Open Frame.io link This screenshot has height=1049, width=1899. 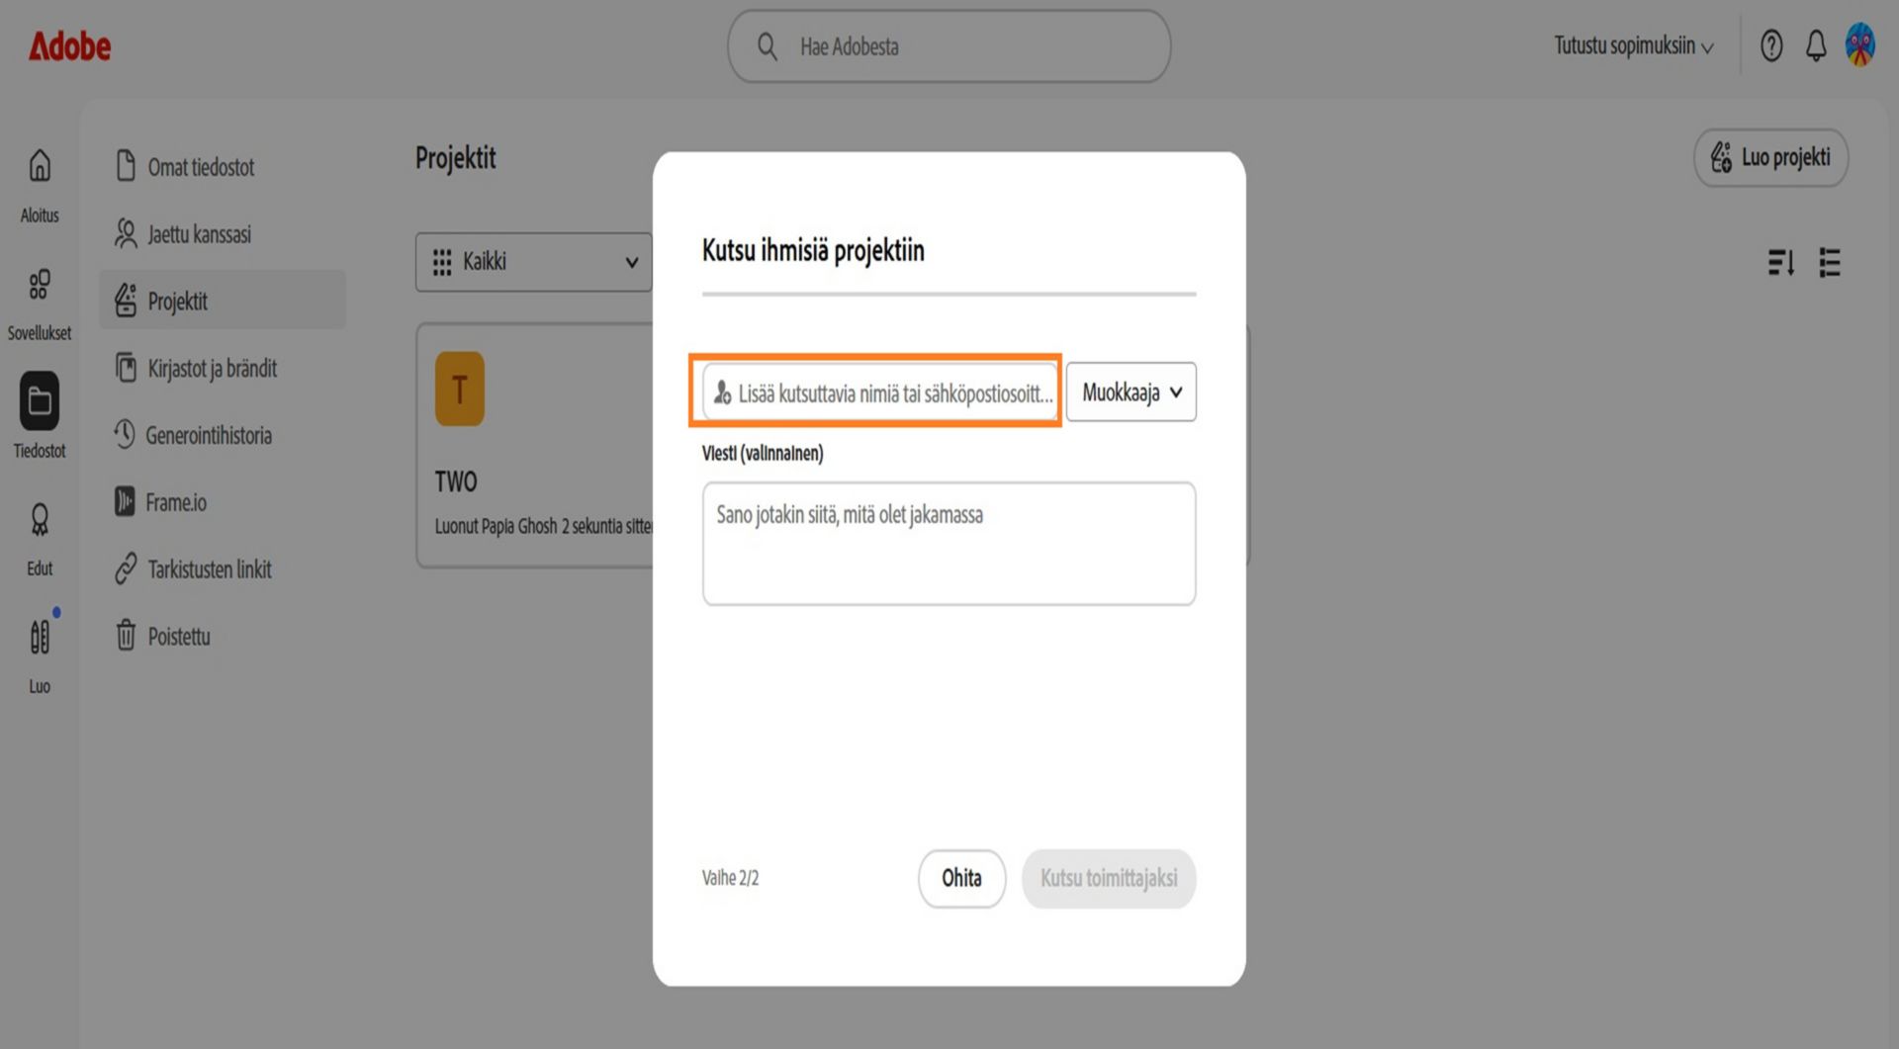(223, 502)
